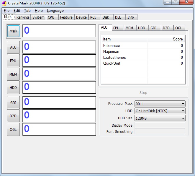Switch to the Ranking tab
Viewport: 195px width, 176px height.
pos(23,17)
